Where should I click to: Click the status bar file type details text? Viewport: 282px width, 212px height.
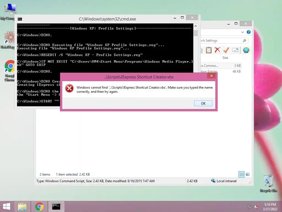coord(95,181)
